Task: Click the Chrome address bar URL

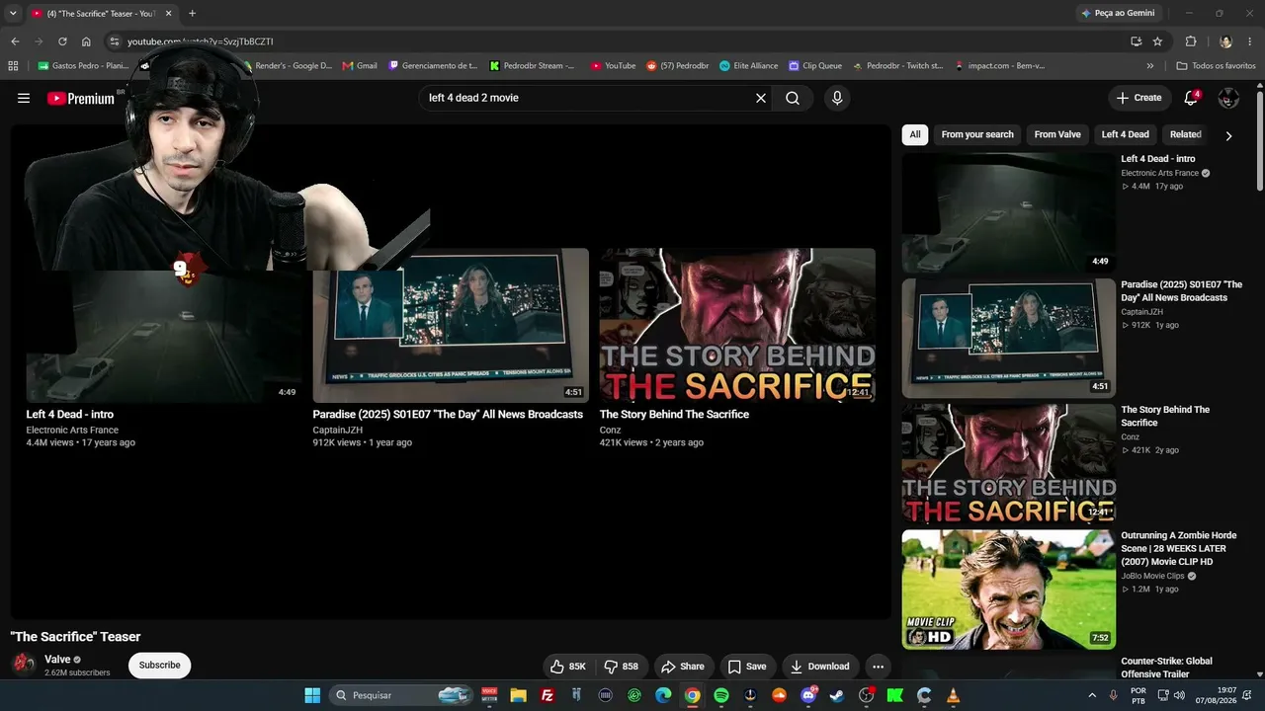Action: pos(200,41)
